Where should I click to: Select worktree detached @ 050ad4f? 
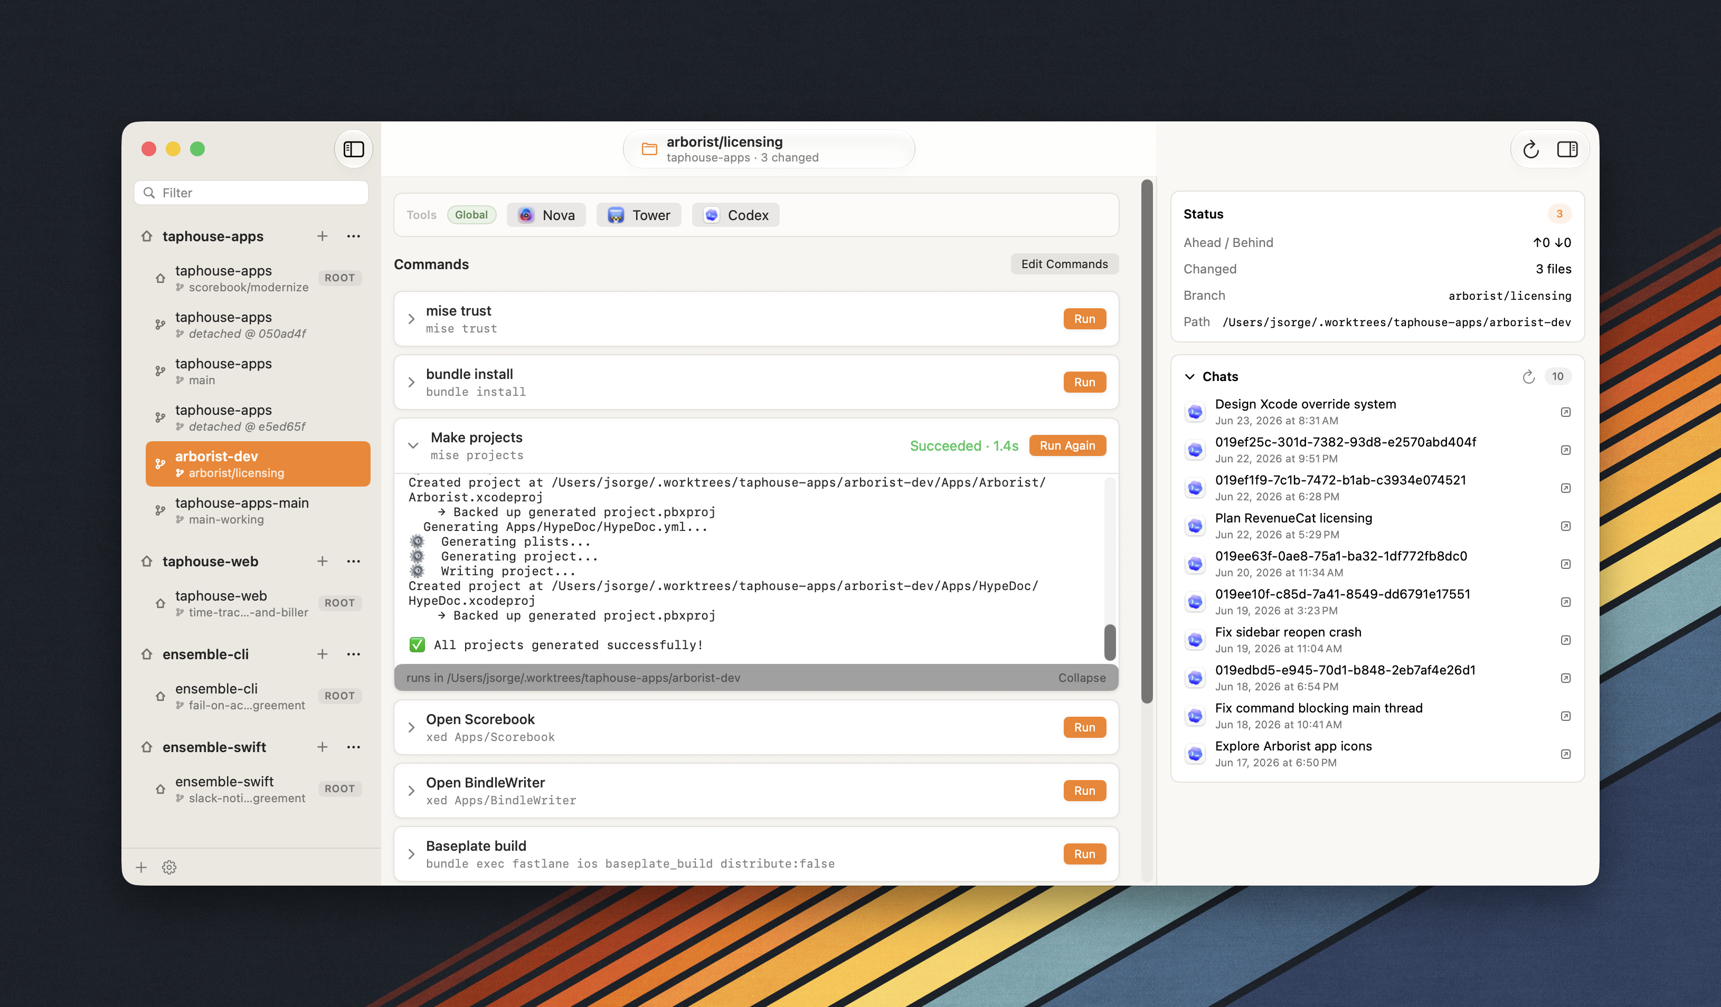pyautogui.click(x=258, y=325)
